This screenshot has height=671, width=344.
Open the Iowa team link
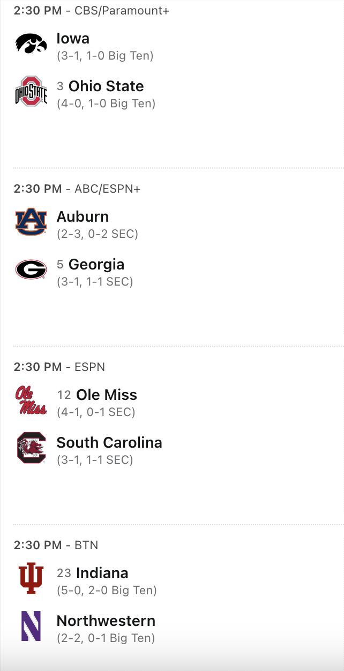[x=73, y=39]
